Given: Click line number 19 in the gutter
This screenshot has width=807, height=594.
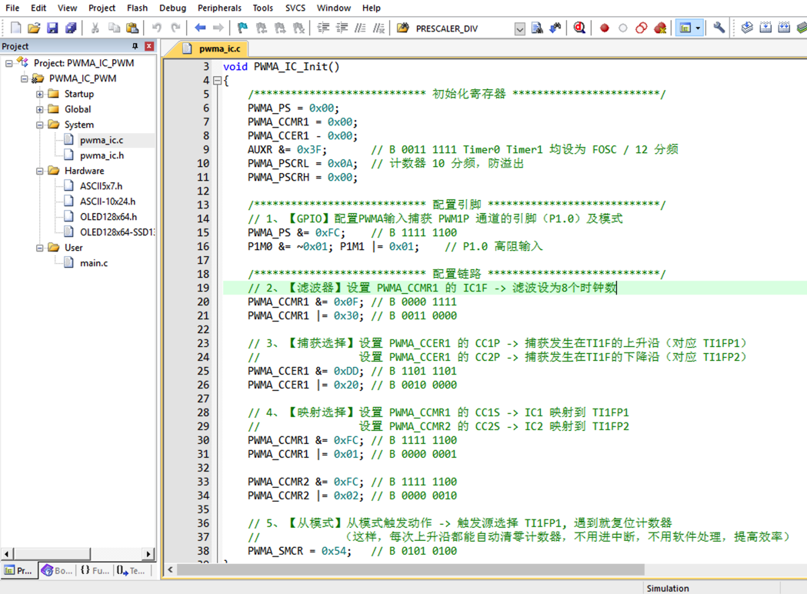Looking at the screenshot, I should [x=203, y=288].
